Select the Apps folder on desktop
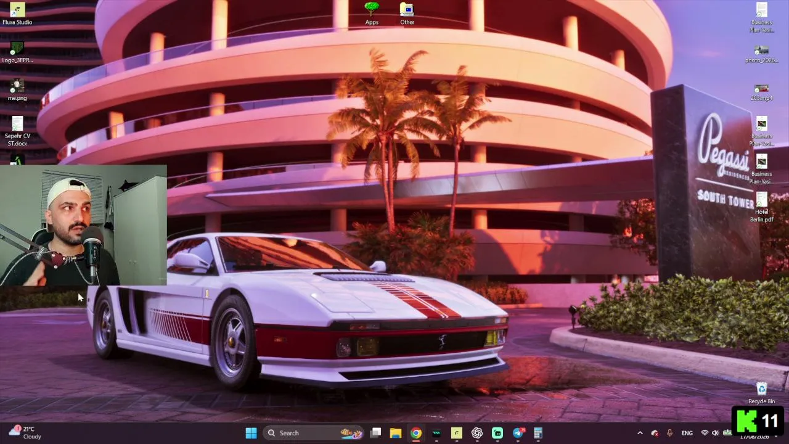The height and width of the screenshot is (444, 789). [372, 14]
